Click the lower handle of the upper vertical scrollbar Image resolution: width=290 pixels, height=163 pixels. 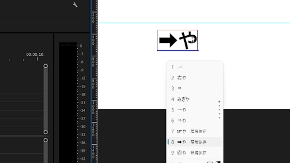click(x=46, y=132)
